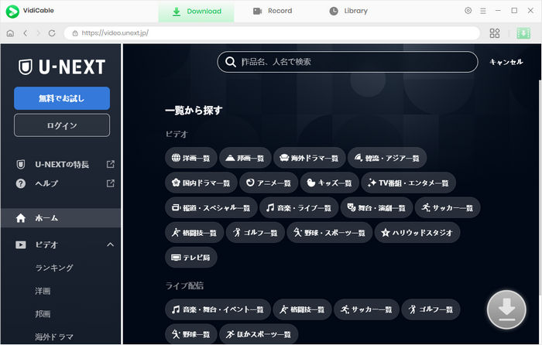Click the VidiCable logo icon
The height and width of the screenshot is (345, 542).
[x=12, y=12]
